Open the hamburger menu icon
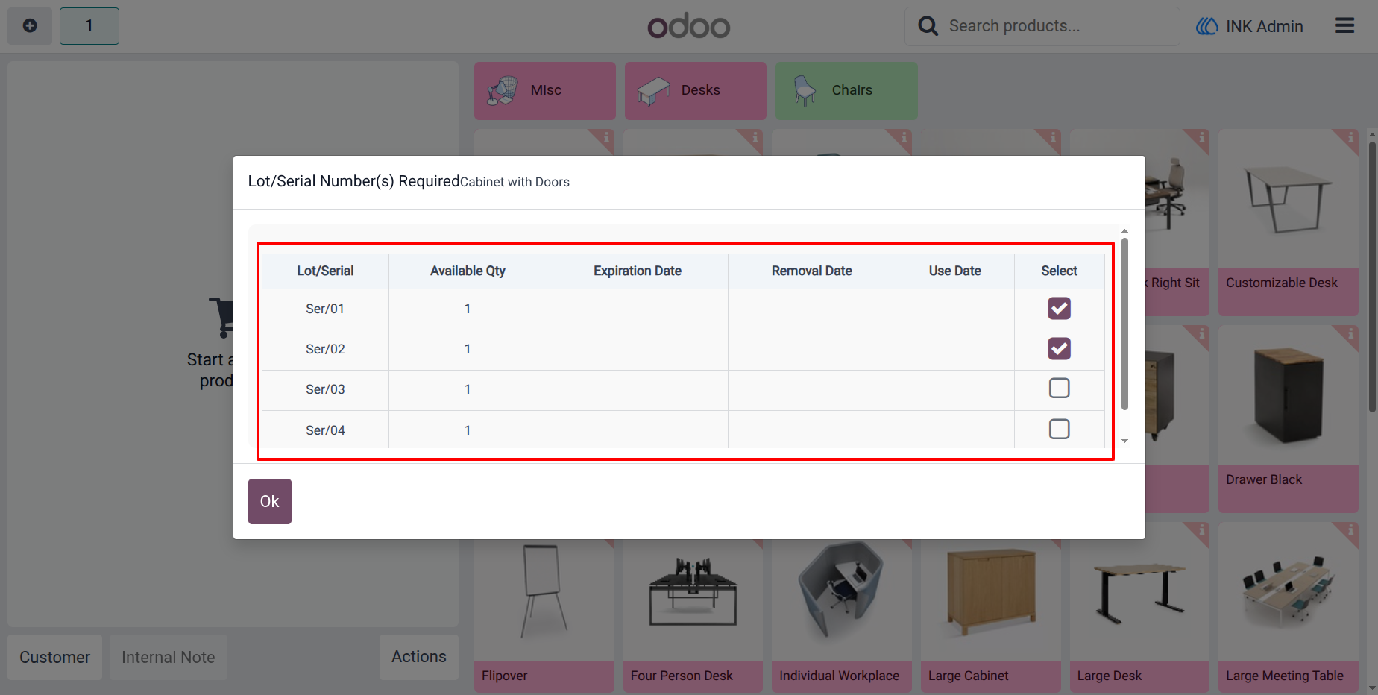The height and width of the screenshot is (695, 1378). click(x=1344, y=26)
